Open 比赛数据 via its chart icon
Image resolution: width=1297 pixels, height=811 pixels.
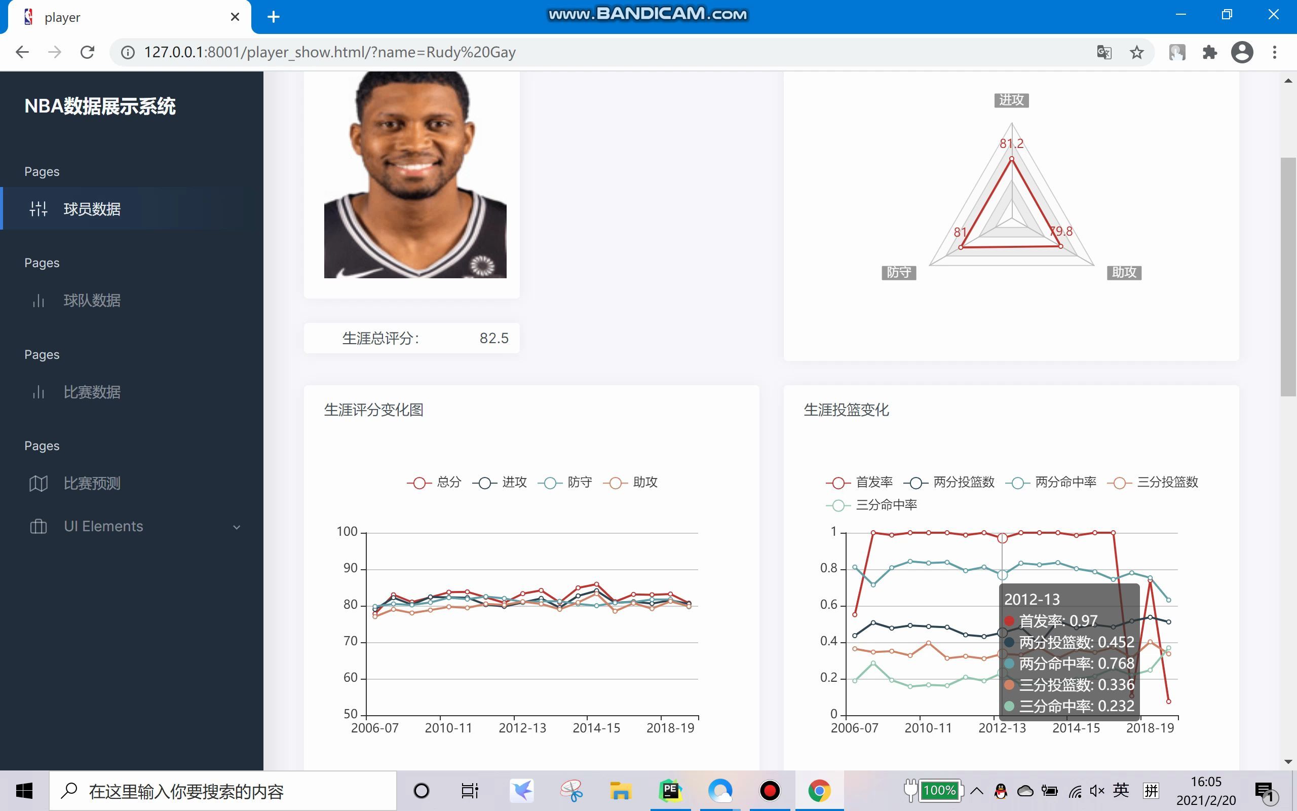(x=38, y=392)
